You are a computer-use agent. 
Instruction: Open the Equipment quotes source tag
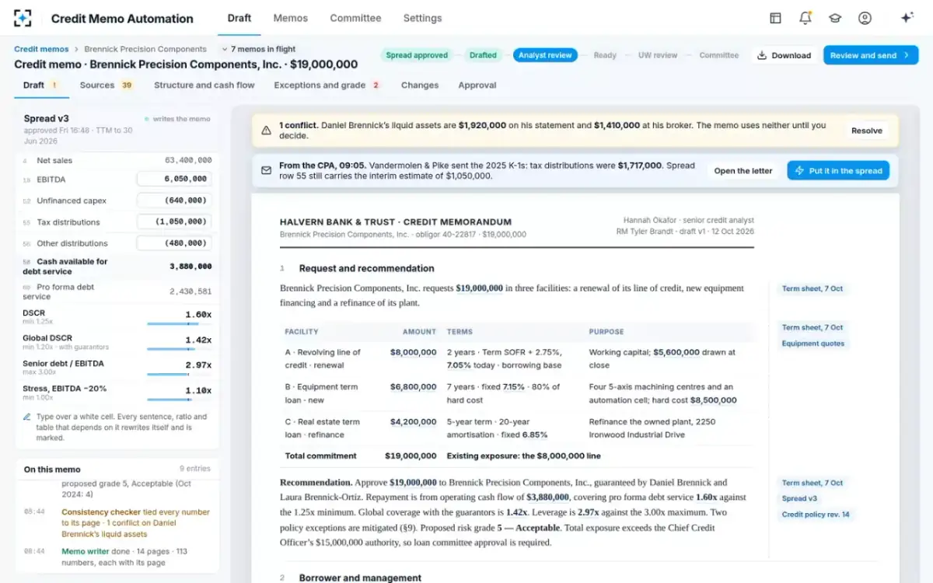coord(812,344)
